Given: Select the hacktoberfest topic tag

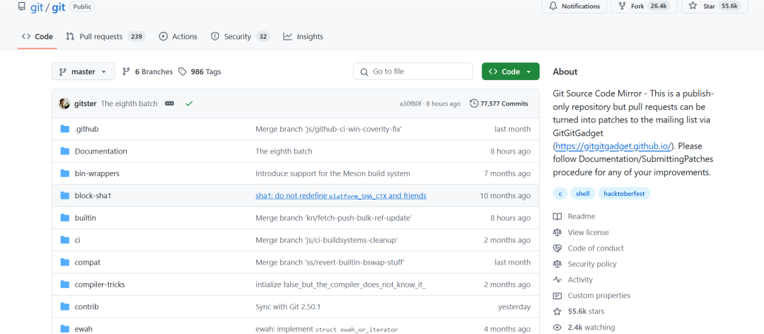Looking at the screenshot, I should pyautogui.click(x=624, y=194).
